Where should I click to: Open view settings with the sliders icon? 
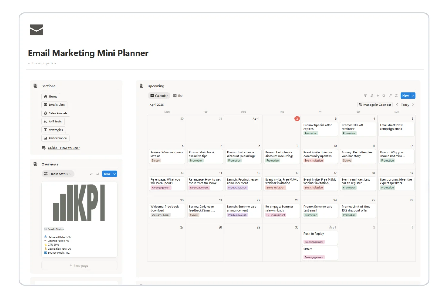pyautogui.click(x=396, y=95)
